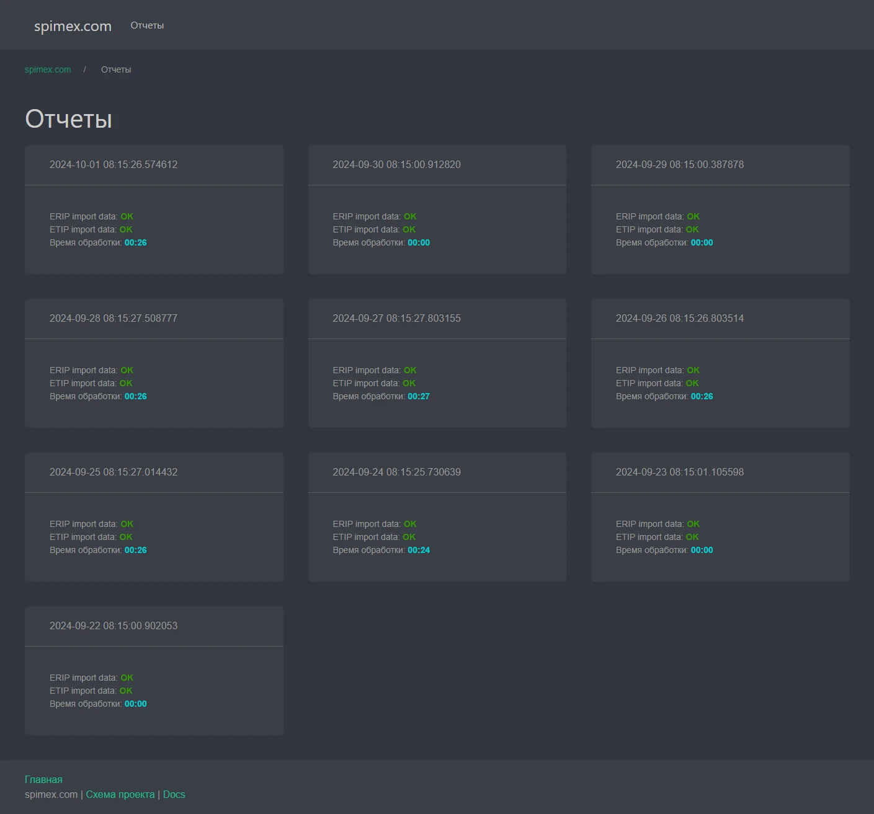Click the 00:24 processing time value
The height and width of the screenshot is (814, 874).
click(419, 550)
